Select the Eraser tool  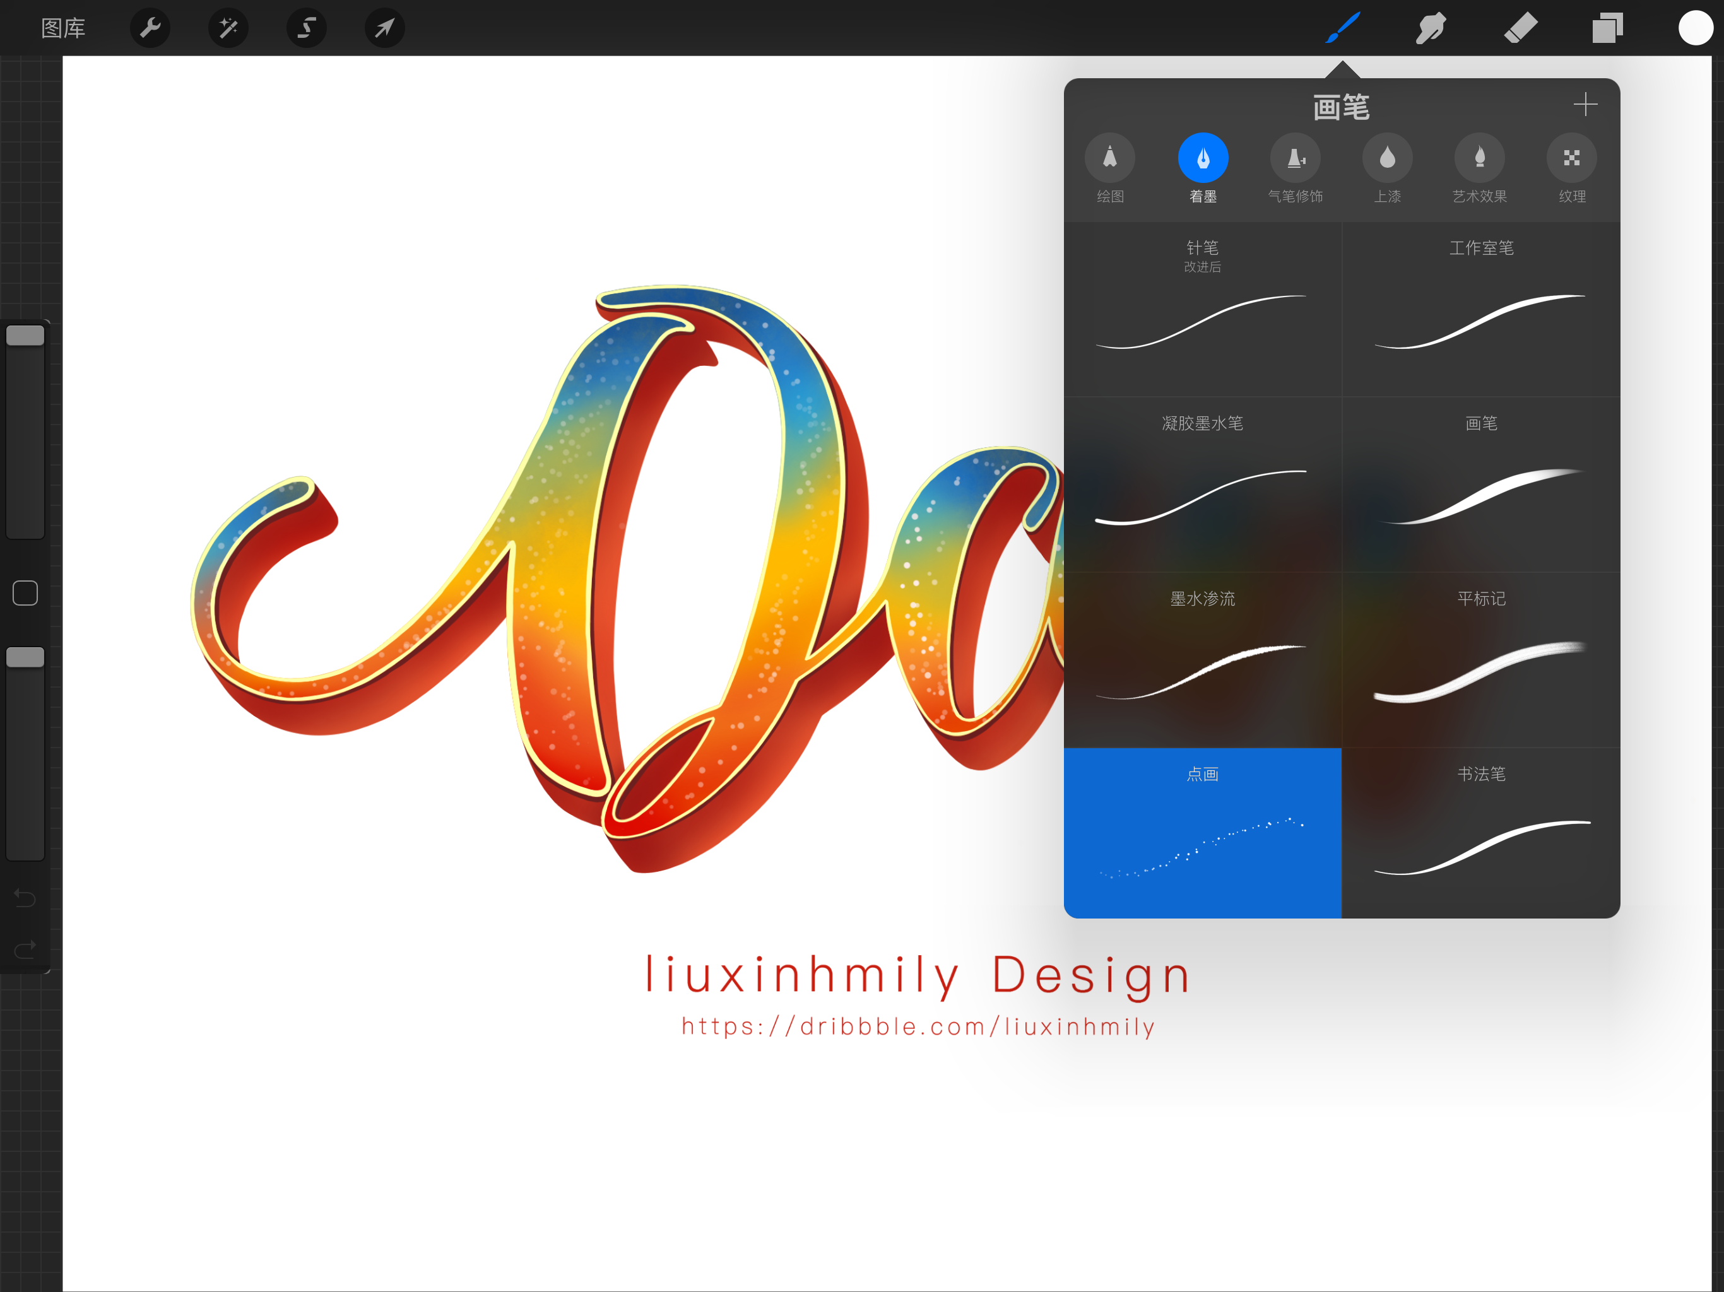[1520, 29]
